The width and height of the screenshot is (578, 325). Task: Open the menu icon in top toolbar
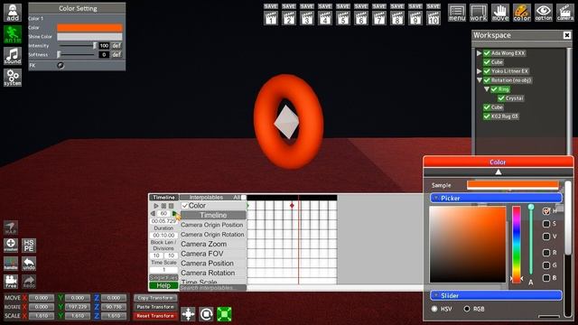tap(457, 13)
